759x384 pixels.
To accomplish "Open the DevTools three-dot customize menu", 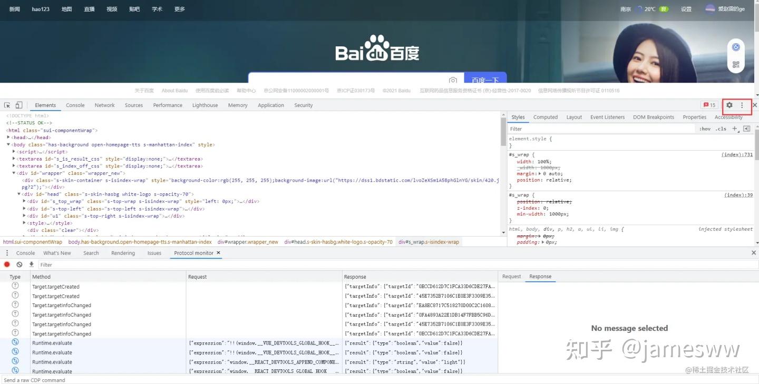I will (742, 105).
